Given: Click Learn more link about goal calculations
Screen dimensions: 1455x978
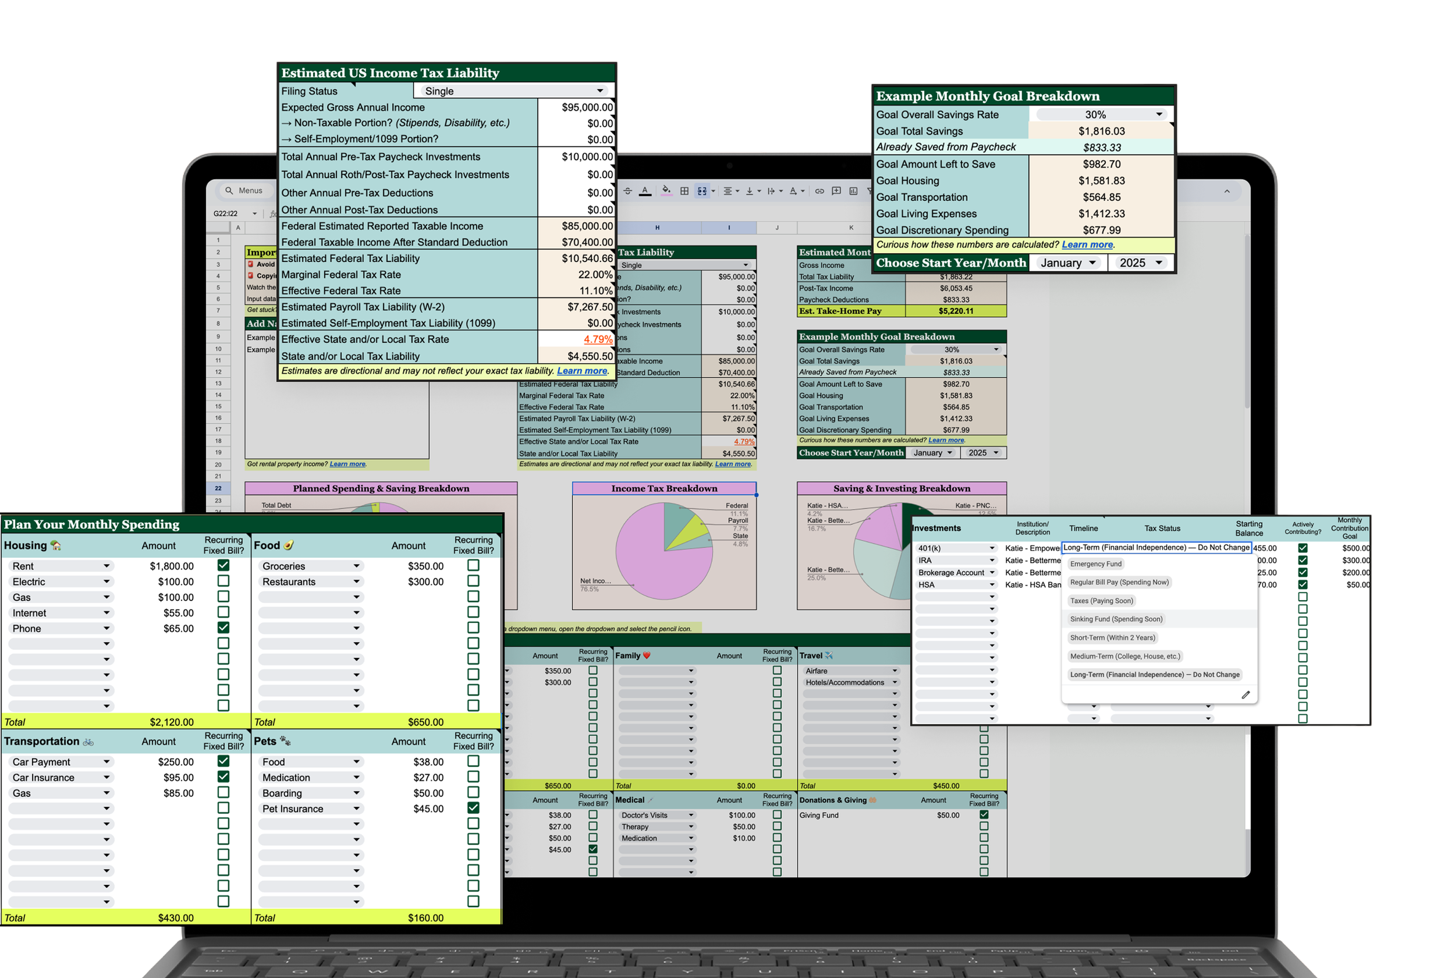Looking at the screenshot, I should click(x=1087, y=245).
